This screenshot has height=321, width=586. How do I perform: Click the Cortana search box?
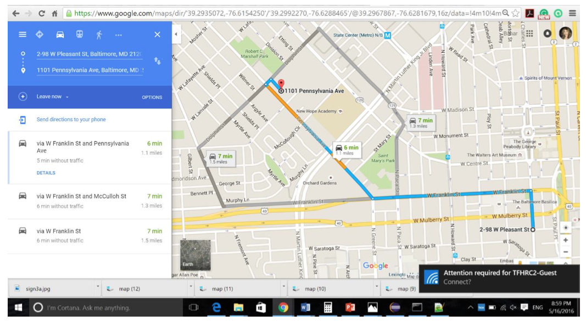106,308
